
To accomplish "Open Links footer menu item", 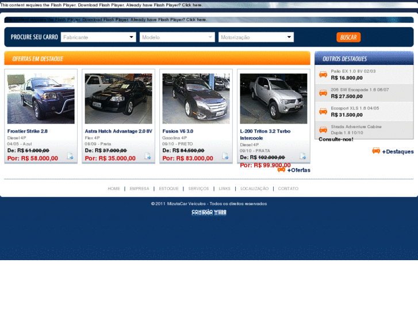I will (224, 188).
